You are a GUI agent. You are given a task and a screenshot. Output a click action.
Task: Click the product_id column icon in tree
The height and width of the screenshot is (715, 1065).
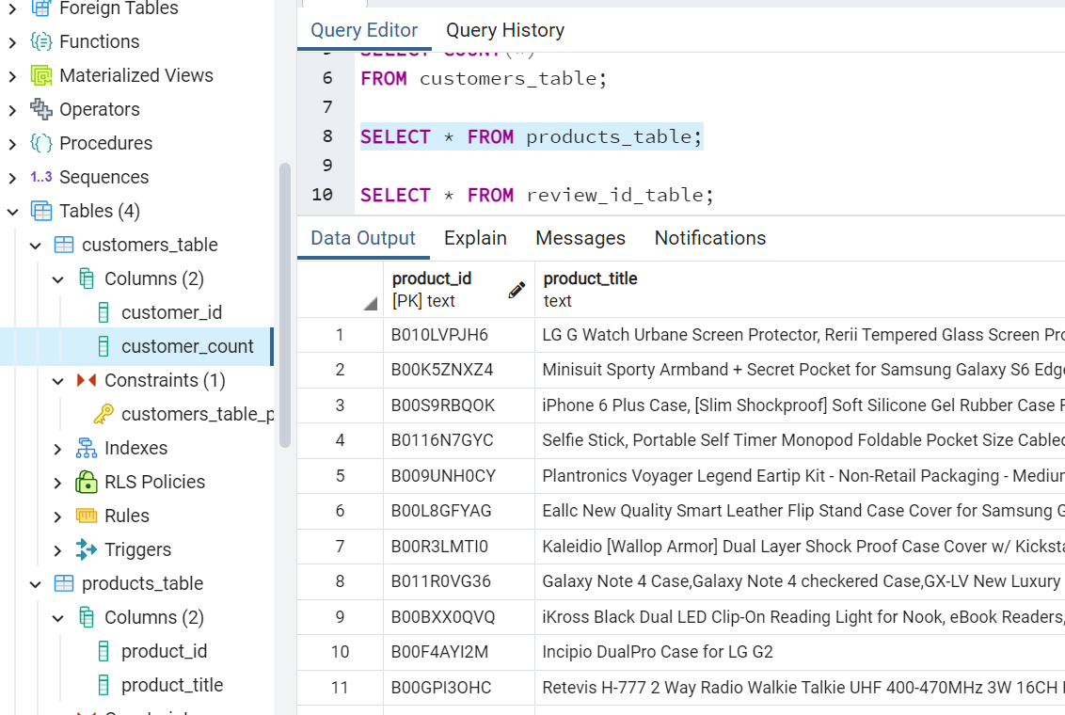[x=103, y=651]
